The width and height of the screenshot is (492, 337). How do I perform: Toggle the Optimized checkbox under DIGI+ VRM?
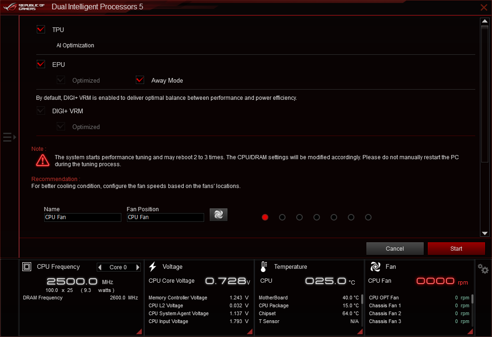(61, 126)
